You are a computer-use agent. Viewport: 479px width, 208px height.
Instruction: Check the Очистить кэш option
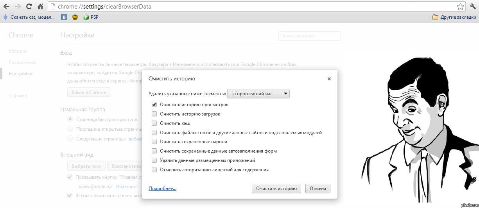coord(154,123)
